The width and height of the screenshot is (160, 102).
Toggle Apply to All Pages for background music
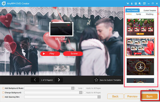point(85,88)
